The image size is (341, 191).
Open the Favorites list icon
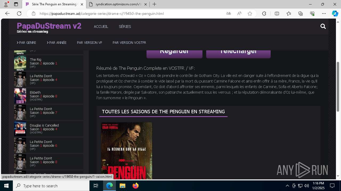click(x=289, y=14)
